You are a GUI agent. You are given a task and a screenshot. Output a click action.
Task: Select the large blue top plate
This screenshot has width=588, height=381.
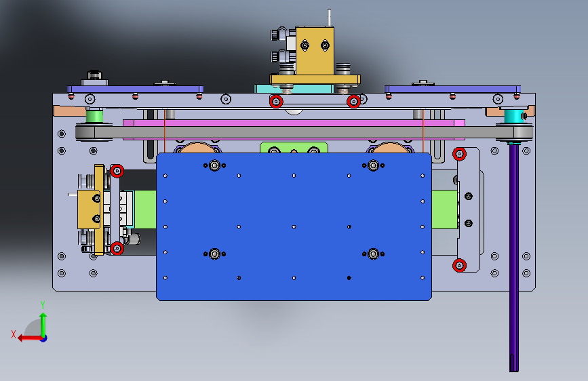tap(294, 226)
